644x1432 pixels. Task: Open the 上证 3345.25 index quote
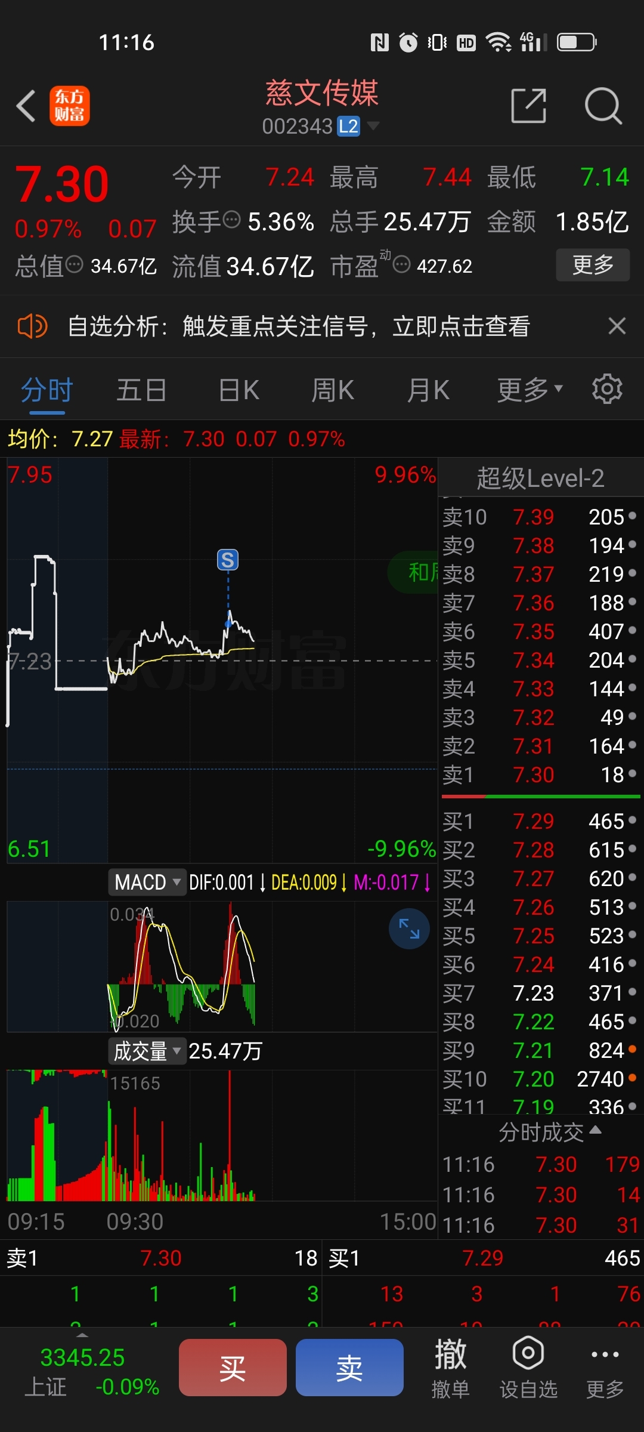point(92,1371)
